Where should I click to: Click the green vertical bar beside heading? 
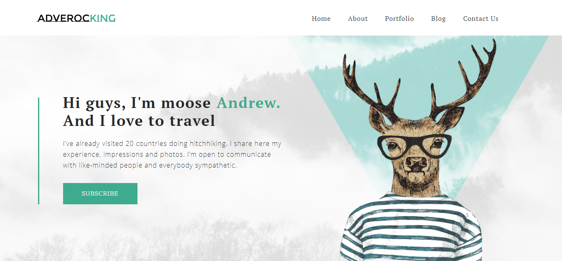(38, 151)
